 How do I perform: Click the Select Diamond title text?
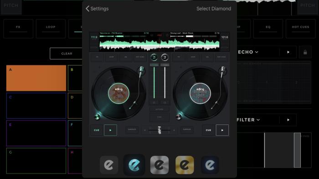[214, 9]
